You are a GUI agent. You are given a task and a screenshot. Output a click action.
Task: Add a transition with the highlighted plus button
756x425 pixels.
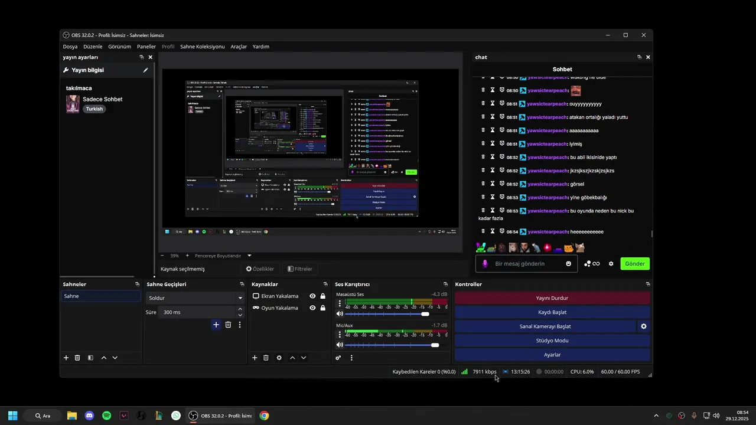[216, 325]
